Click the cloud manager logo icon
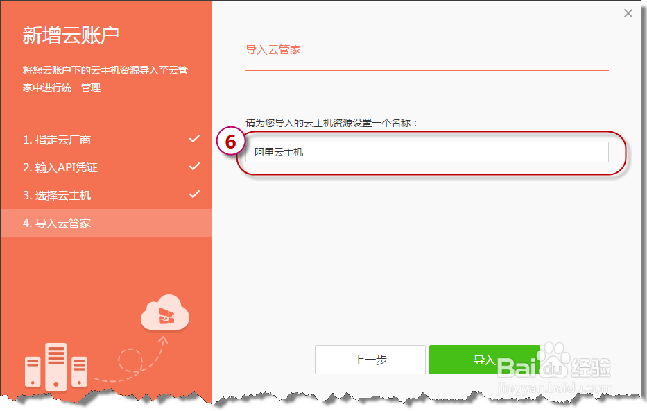Image resolution: width=647 pixels, height=411 pixels. pyautogui.click(x=165, y=312)
